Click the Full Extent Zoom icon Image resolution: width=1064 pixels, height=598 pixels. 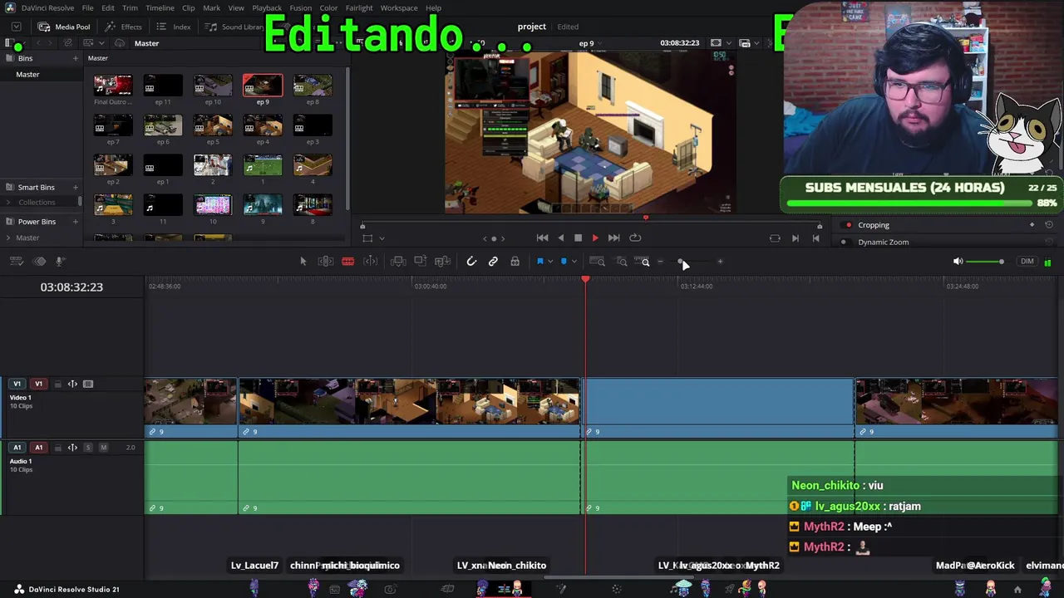click(x=597, y=262)
